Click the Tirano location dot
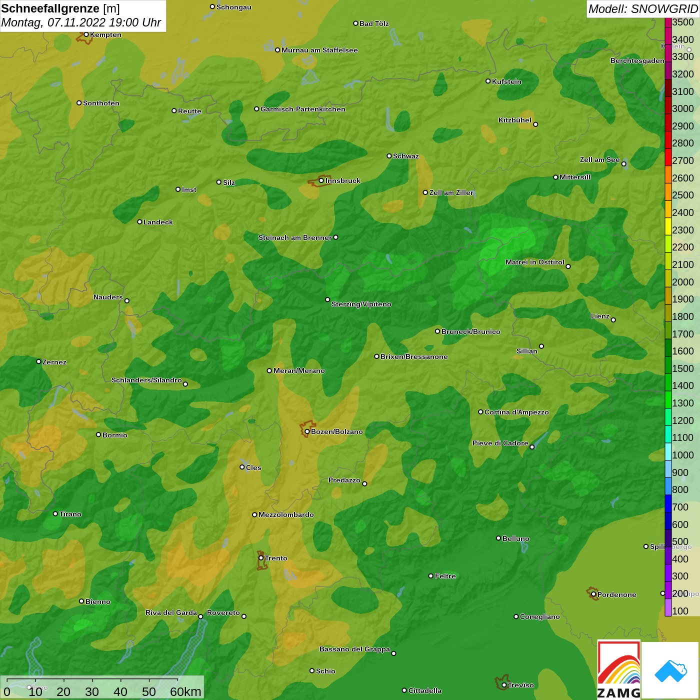 [55, 513]
